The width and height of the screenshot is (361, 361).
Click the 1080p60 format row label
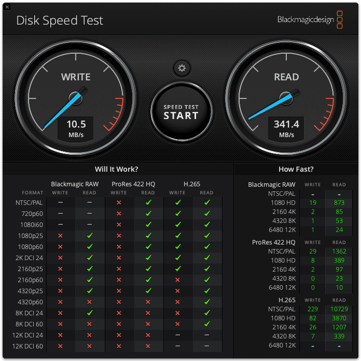31,247
